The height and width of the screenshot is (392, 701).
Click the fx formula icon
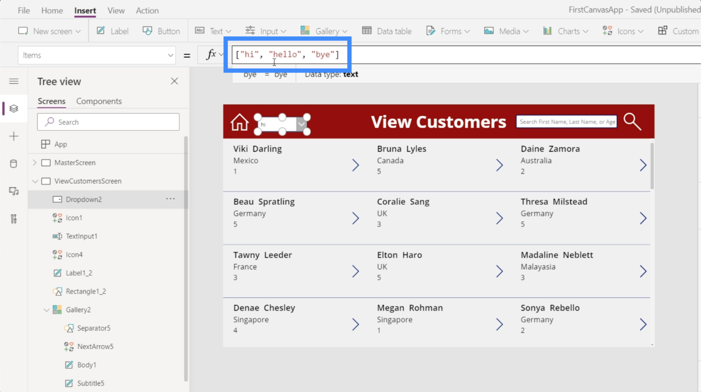(x=211, y=54)
